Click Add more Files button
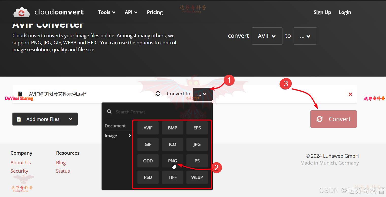386x197 pixels. pyautogui.click(x=45, y=119)
